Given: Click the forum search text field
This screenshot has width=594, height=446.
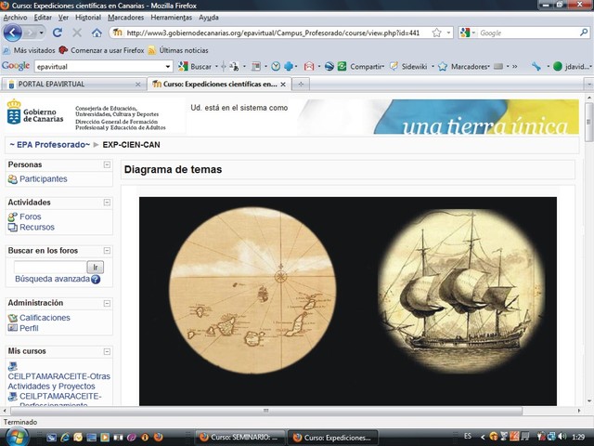Looking at the screenshot, I should click(x=50, y=268).
